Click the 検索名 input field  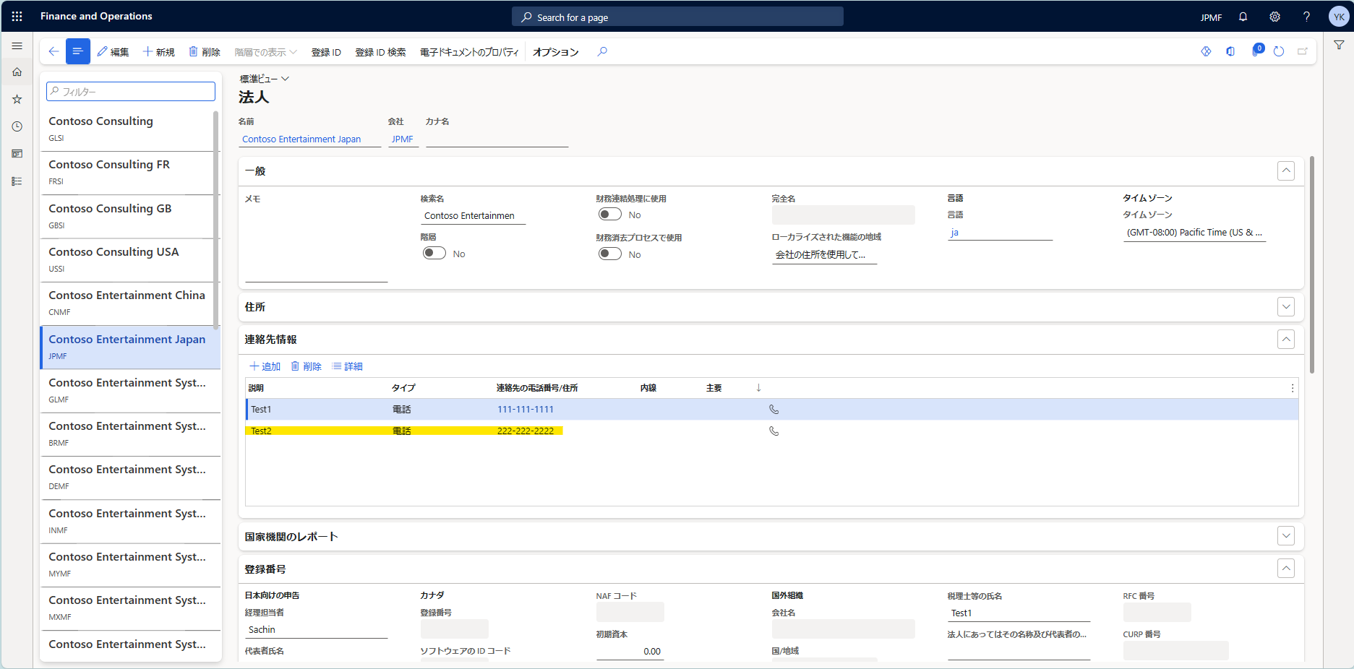click(x=474, y=216)
